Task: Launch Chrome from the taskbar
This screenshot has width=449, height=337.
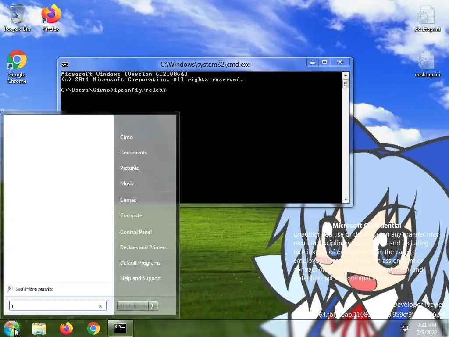Action: [x=93, y=328]
